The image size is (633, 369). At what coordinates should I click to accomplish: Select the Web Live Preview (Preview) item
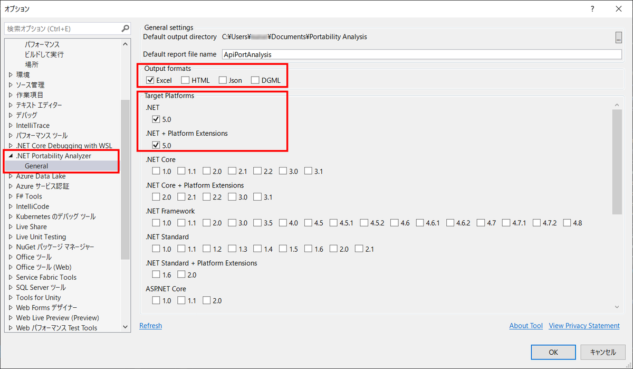(x=57, y=318)
